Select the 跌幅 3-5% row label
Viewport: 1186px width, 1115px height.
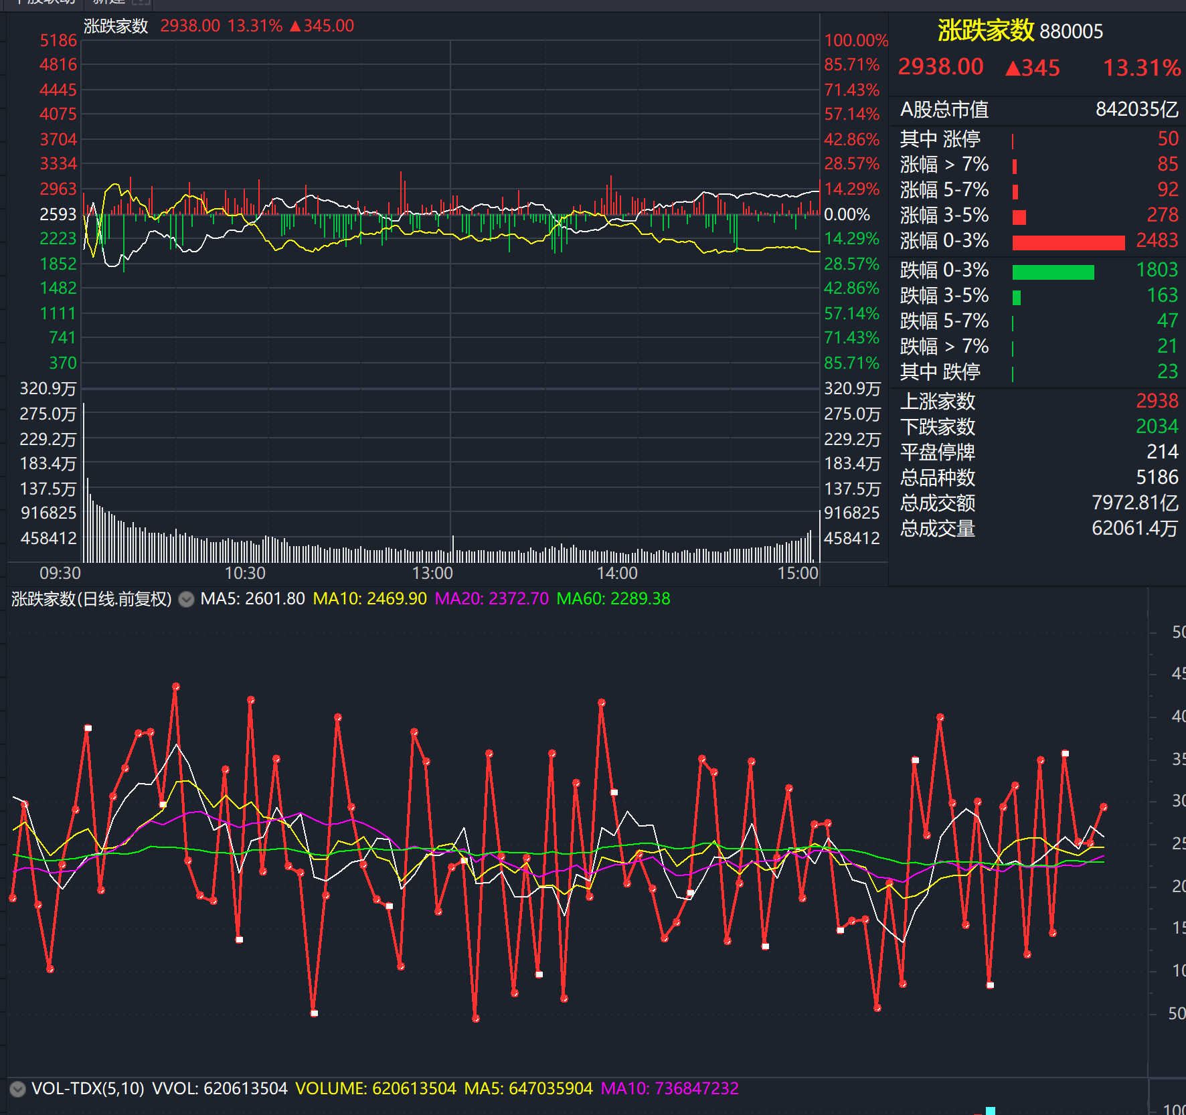[944, 295]
